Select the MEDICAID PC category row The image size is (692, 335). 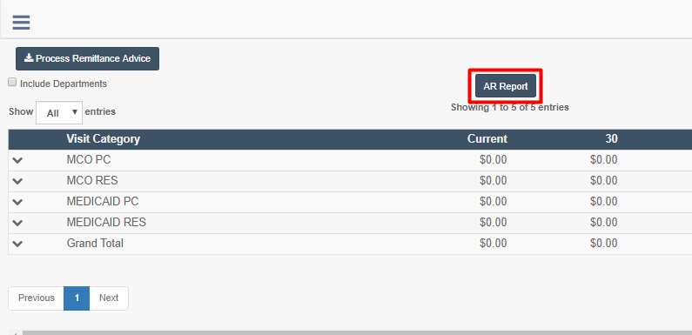coord(350,202)
